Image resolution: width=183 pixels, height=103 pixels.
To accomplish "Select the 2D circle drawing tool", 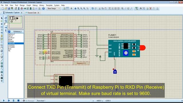I will tap(2, 66).
